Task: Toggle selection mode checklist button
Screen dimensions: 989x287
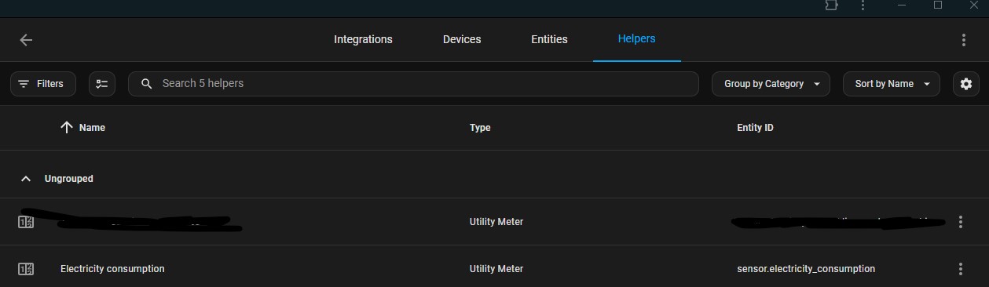Action: point(102,84)
